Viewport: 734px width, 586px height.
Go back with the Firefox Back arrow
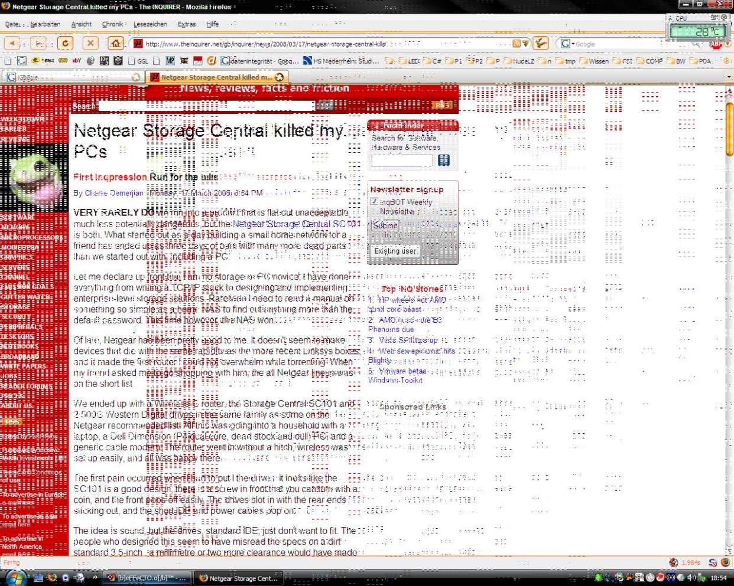click(12, 43)
